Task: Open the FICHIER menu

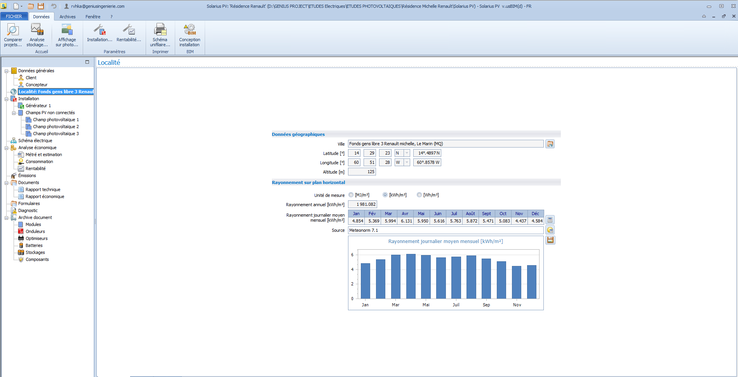Action: click(14, 16)
